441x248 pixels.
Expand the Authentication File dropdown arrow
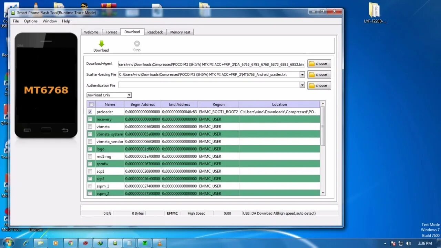(x=302, y=85)
